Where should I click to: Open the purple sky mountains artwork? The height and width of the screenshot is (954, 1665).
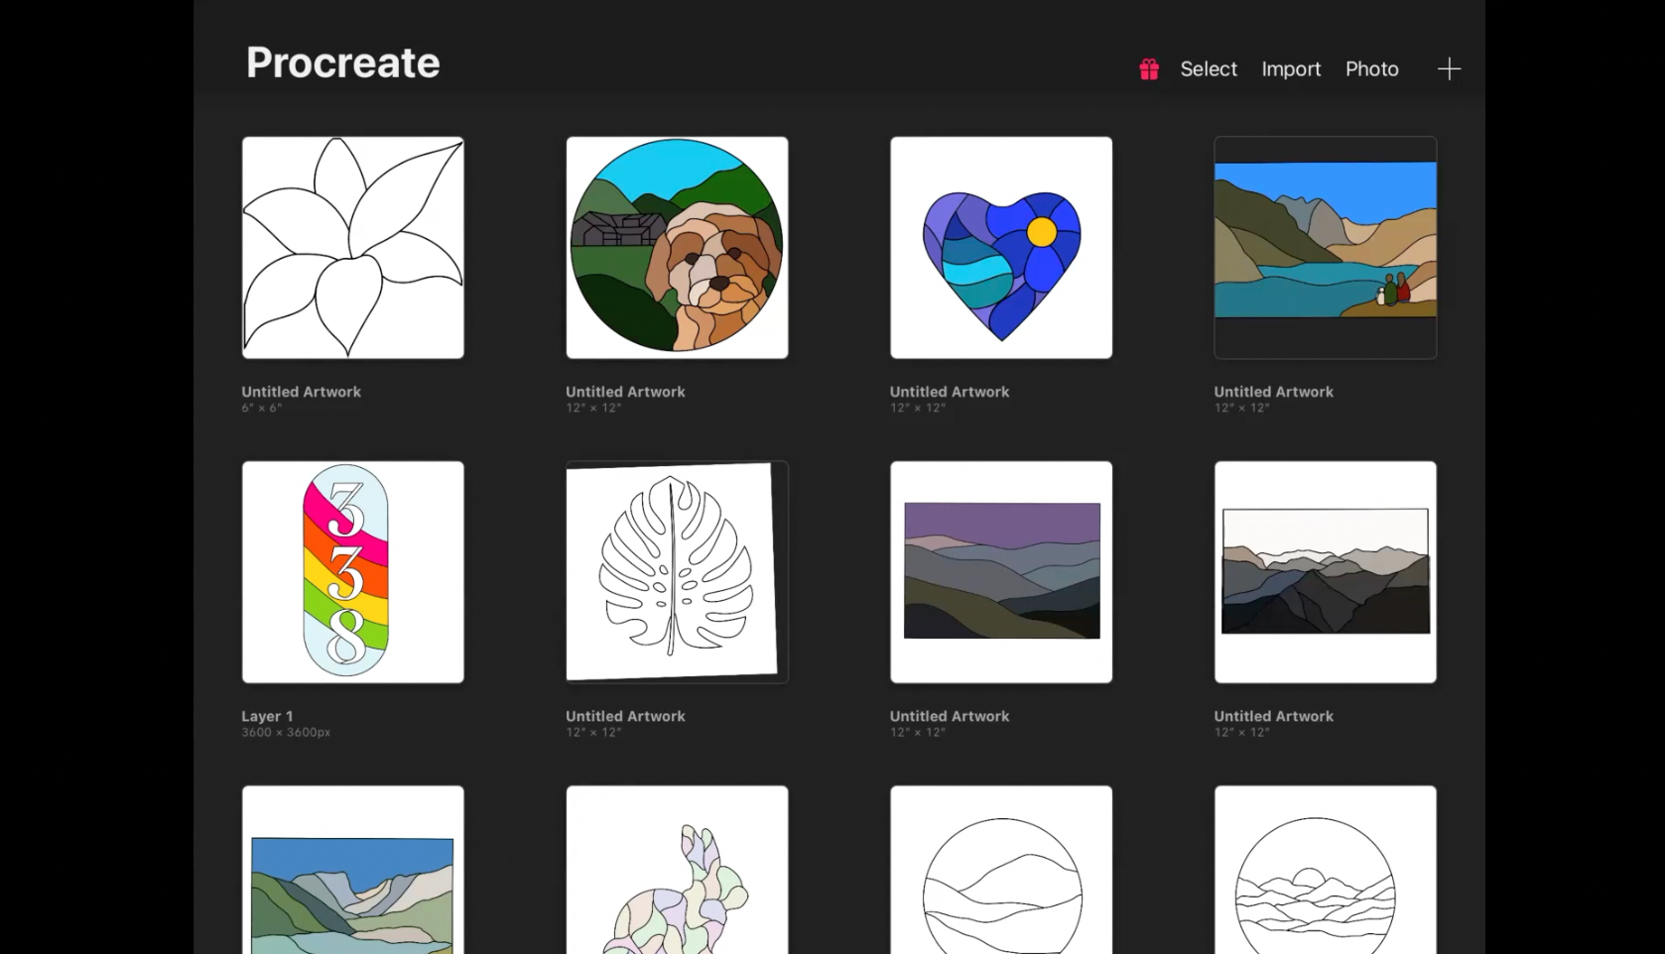(1001, 572)
